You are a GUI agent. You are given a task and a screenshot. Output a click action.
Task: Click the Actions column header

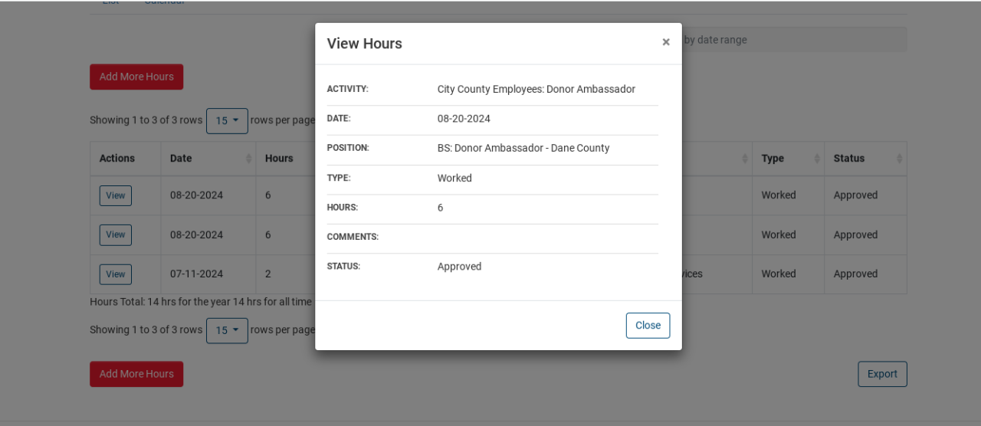117,159
